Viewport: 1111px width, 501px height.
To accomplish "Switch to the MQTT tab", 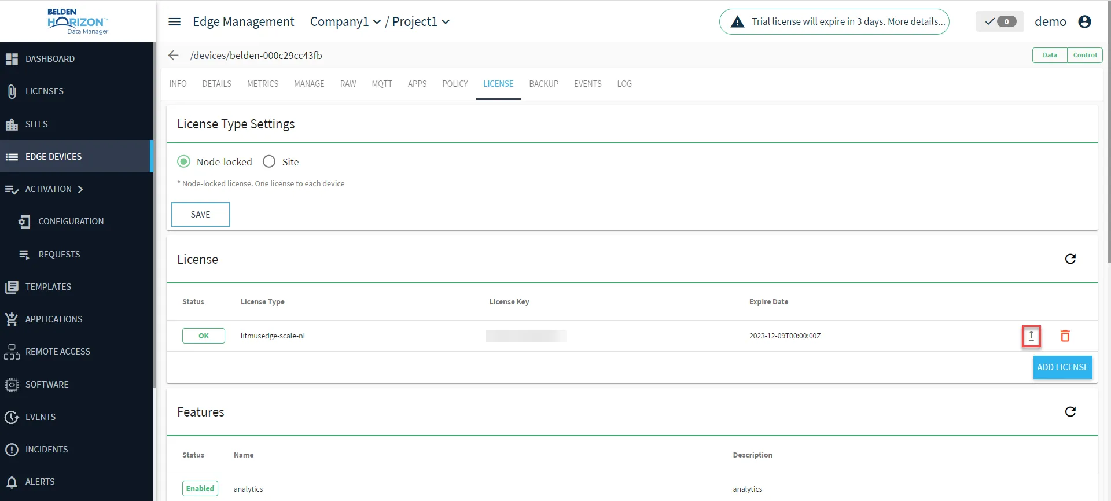I will click(x=382, y=84).
